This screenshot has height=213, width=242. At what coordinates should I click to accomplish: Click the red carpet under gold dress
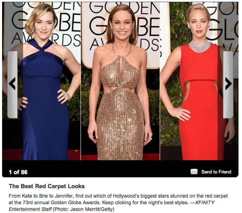pos(120,157)
